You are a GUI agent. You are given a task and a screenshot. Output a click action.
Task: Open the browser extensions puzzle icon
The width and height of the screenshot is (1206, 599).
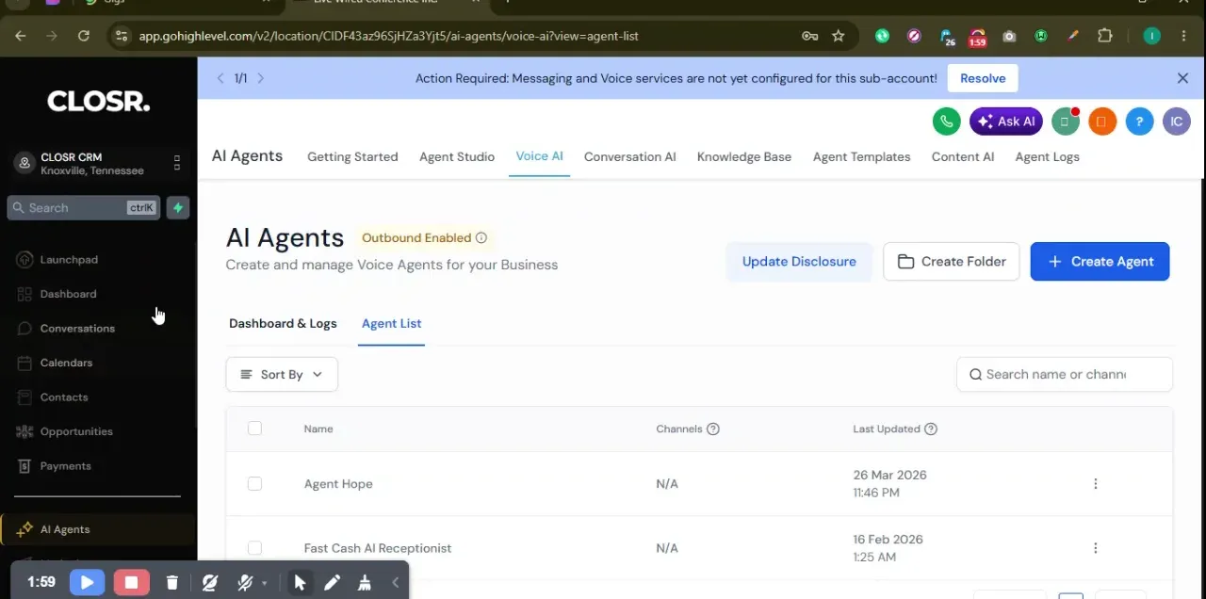(x=1105, y=36)
